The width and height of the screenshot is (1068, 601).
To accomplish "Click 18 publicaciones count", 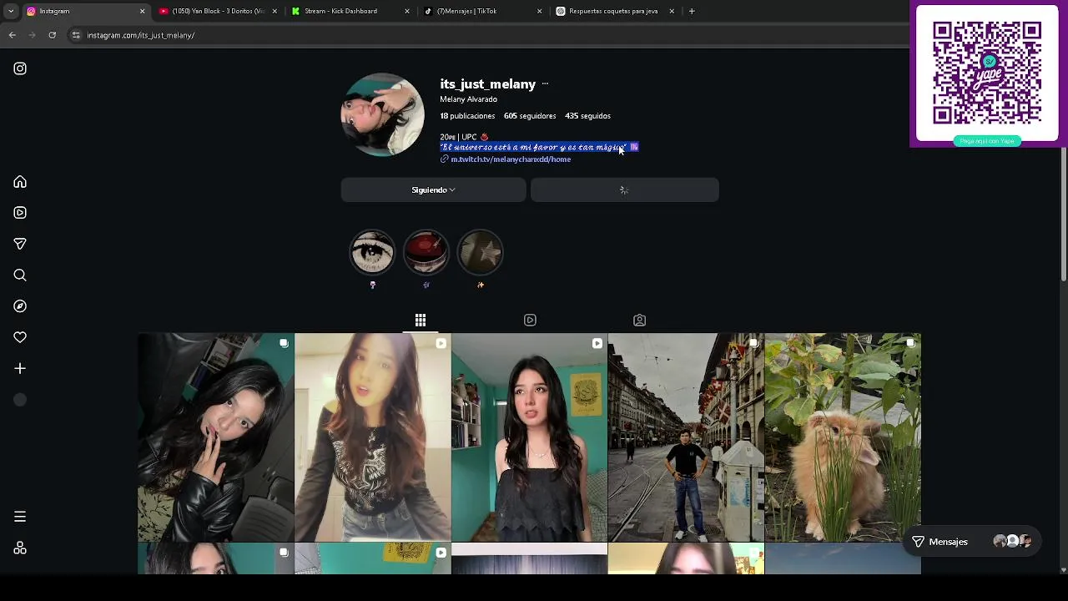I will 467,116.
